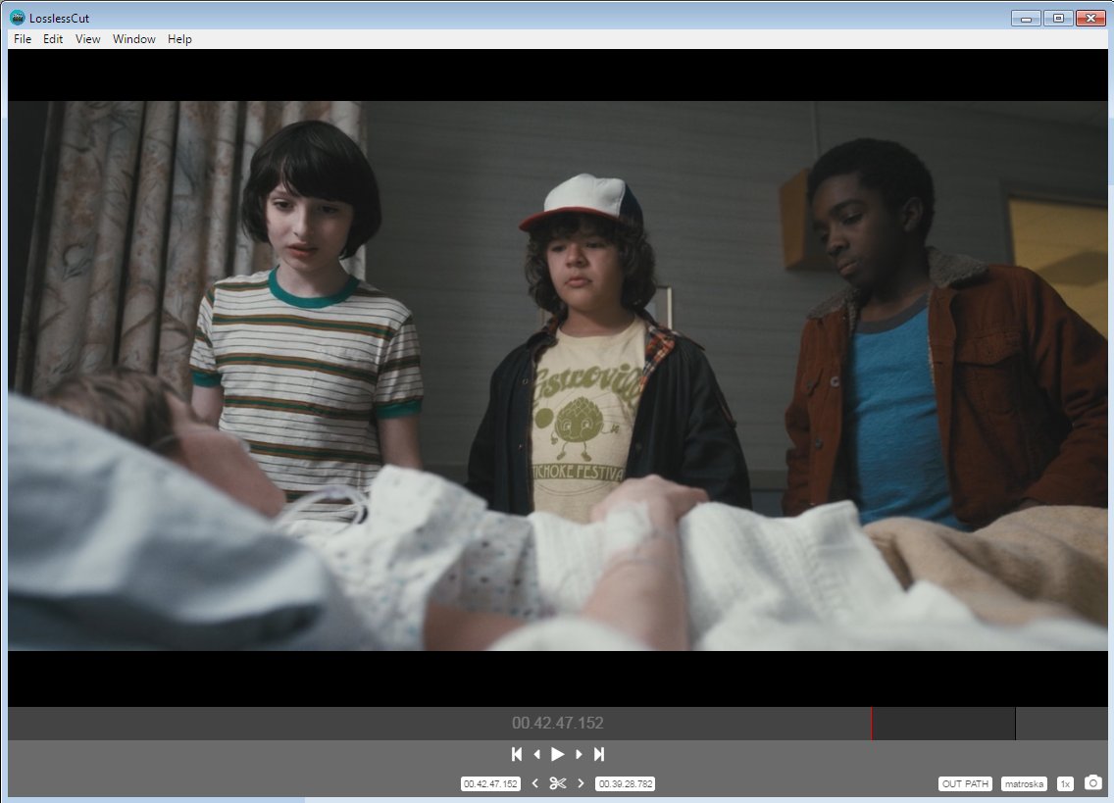The image size is (1114, 803).
Task: Open the Help menu
Action: (179, 39)
